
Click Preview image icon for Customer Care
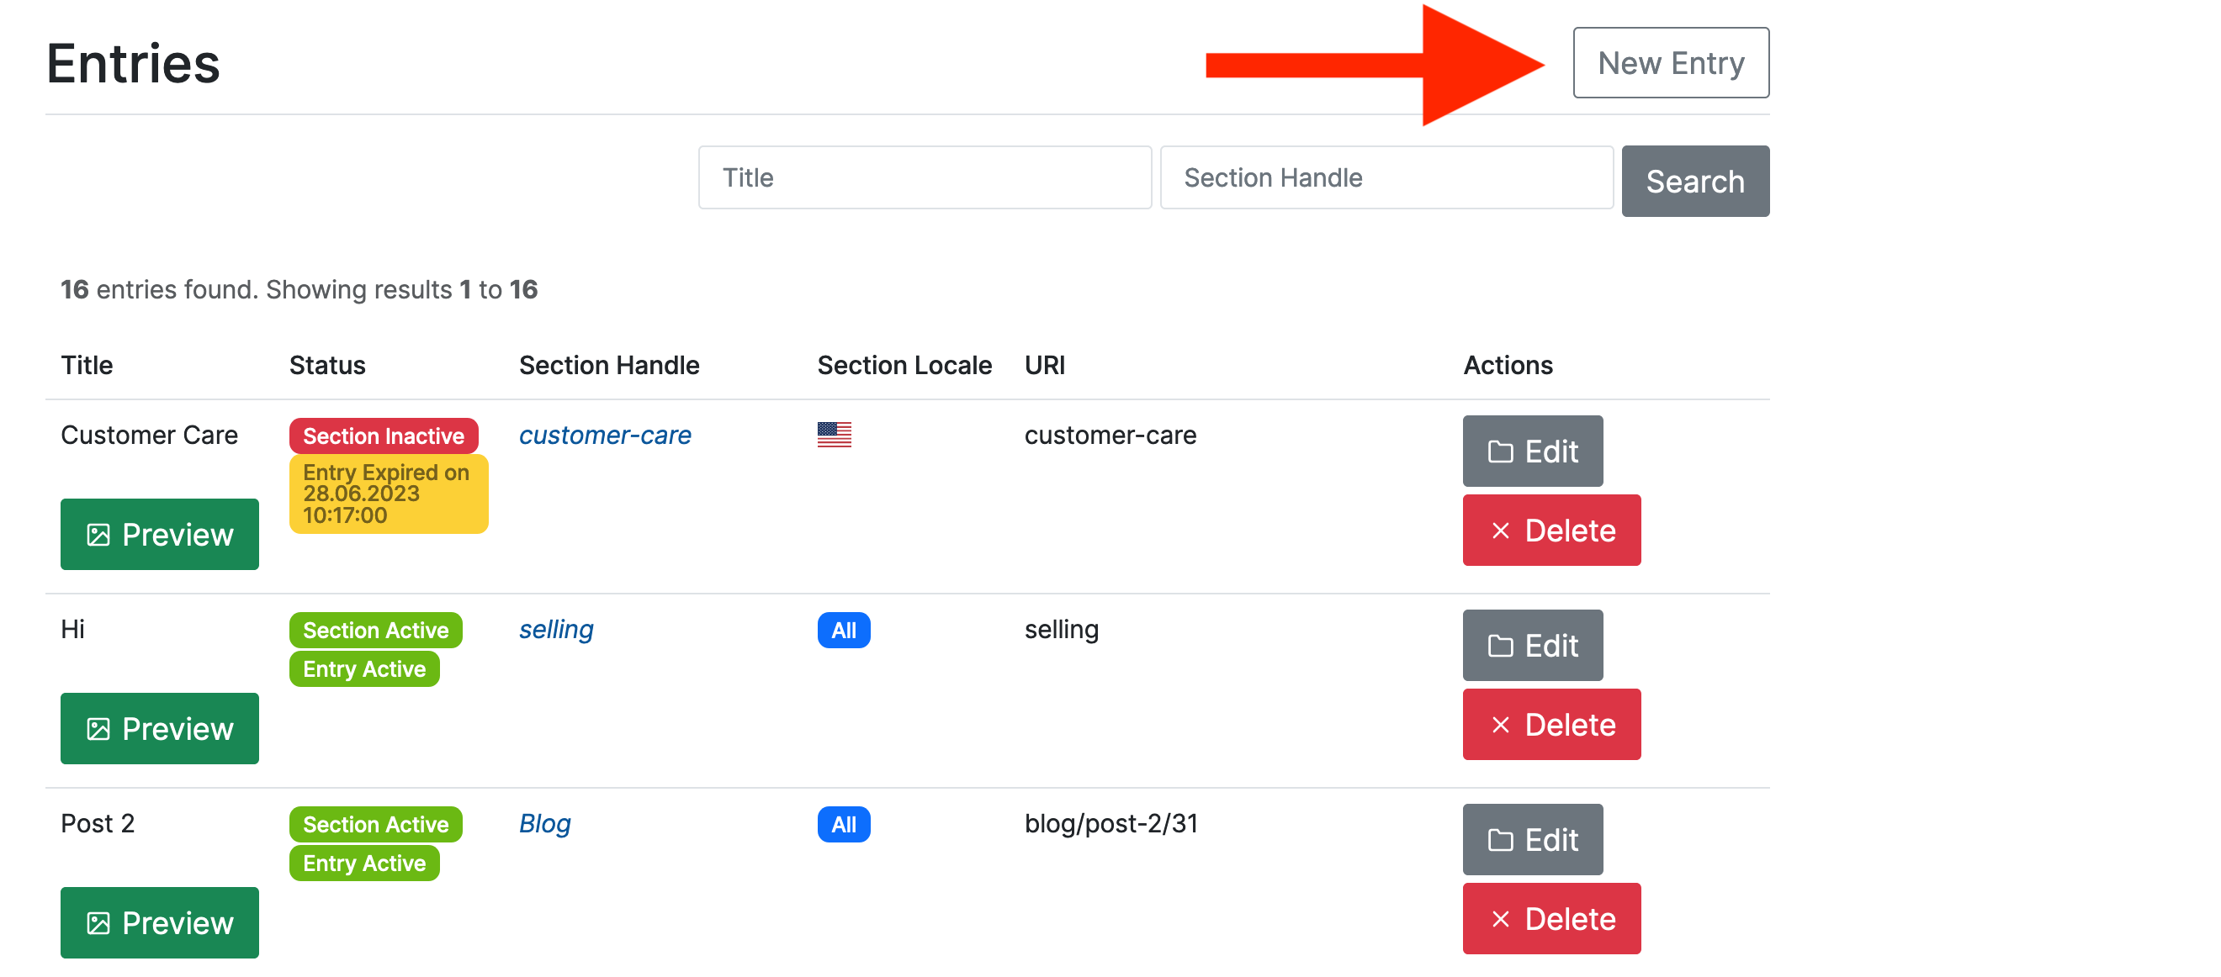coord(98,535)
